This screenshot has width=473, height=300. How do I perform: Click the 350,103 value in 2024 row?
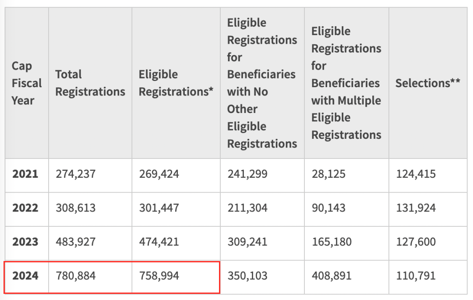[x=247, y=275]
